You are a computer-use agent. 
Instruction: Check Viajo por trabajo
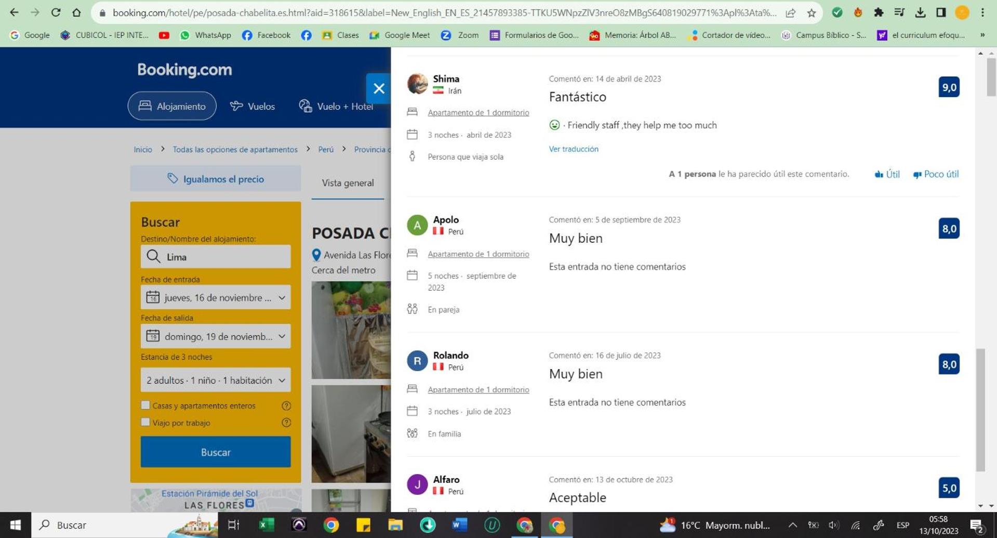(x=145, y=422)
